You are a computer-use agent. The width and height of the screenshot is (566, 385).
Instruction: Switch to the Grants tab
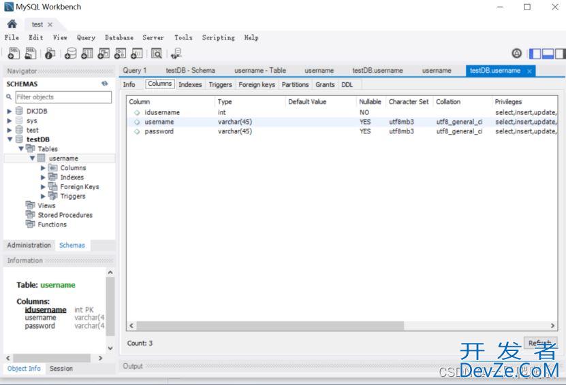point(325,84)
